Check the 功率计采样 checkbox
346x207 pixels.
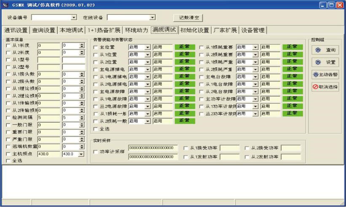(x=96, y=152)
